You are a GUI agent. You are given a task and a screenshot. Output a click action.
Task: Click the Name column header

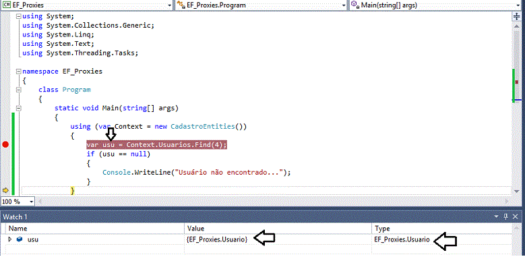click(95, 229)
